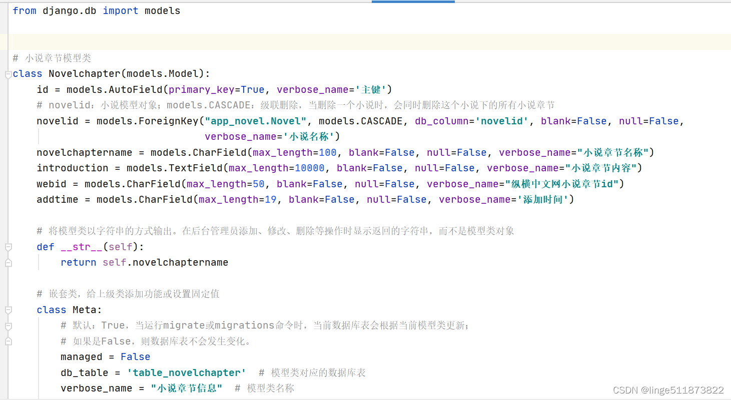Fold comment block starting with 默认:True
The height and width of the screenshot is (400, 731).
coord(8,326)
